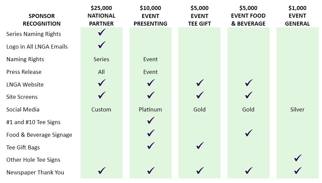The image size is (322, 183).
Task: Select the $10,000 Event Presenting header
Action: pyautogui.click(x=151, y=16)
